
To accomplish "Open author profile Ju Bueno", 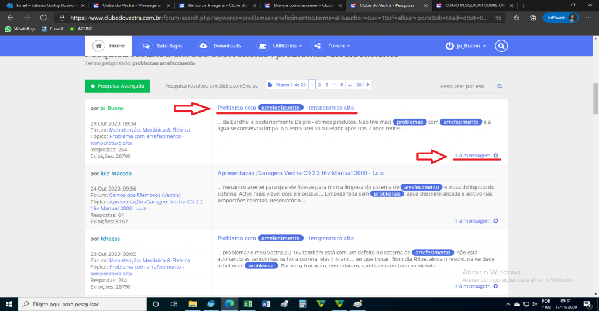I will (x=112, y=108).
